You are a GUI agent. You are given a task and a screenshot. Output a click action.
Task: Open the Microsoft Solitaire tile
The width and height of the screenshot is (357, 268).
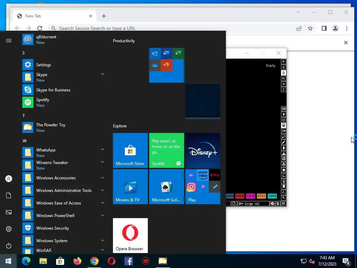(x=166, y=187)
